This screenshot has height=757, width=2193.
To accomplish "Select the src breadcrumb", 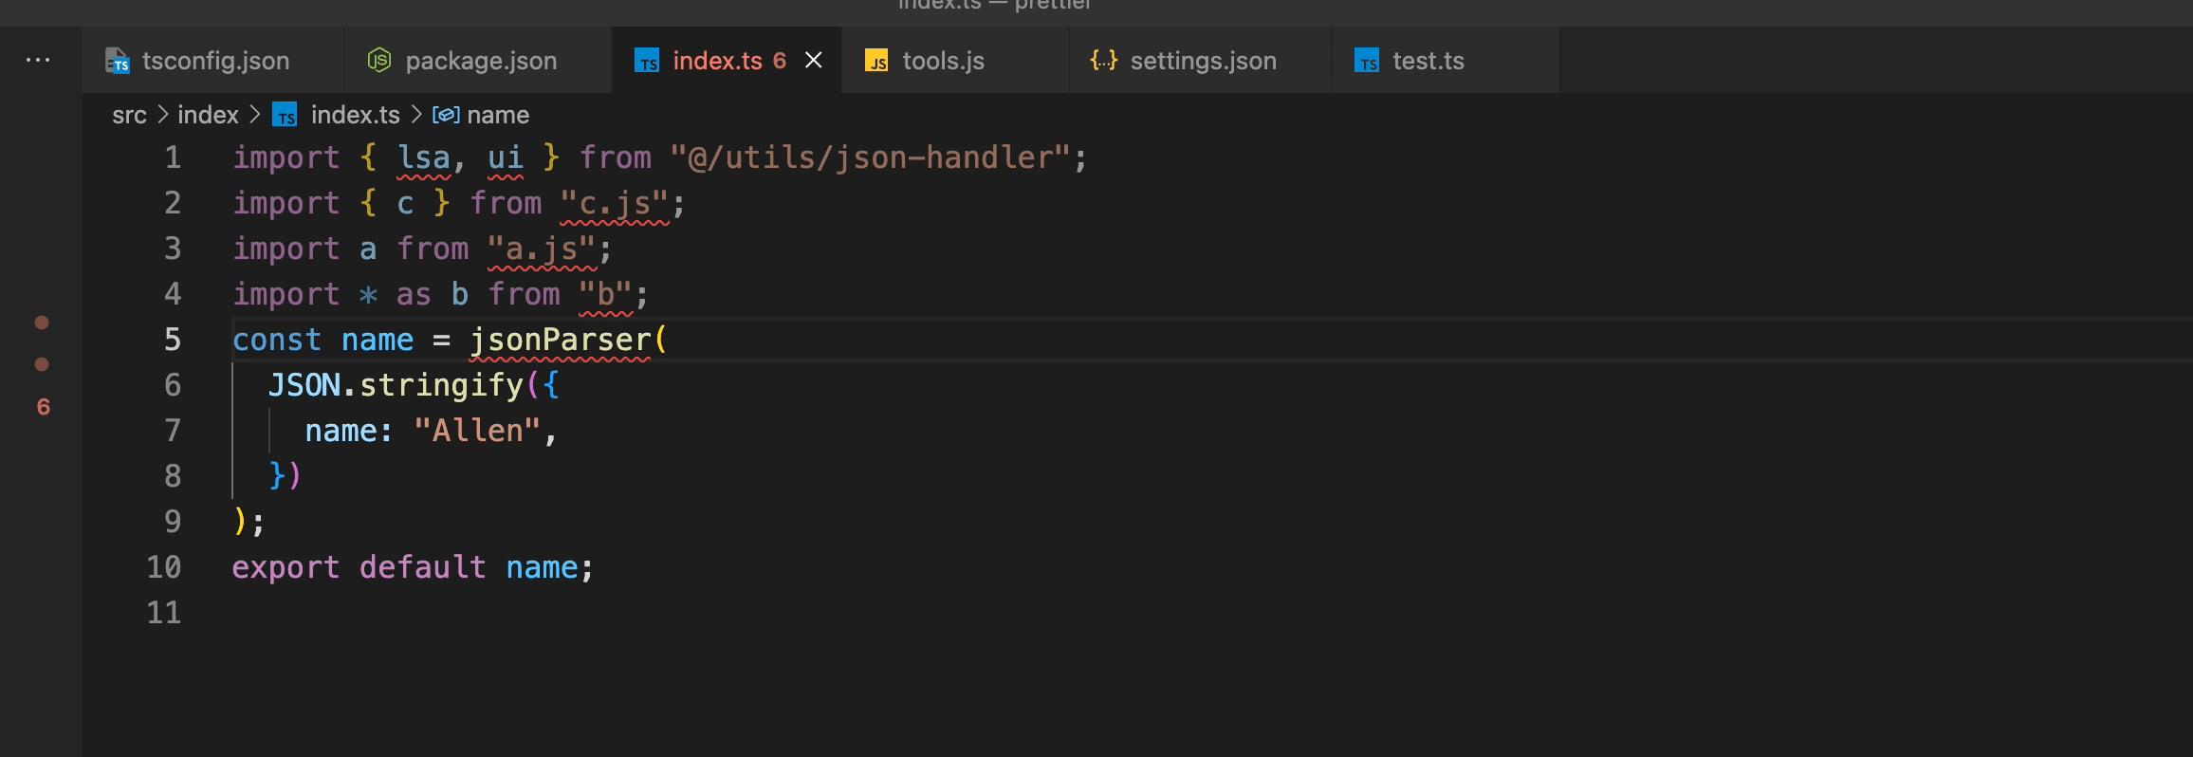I will coord(129,115).
